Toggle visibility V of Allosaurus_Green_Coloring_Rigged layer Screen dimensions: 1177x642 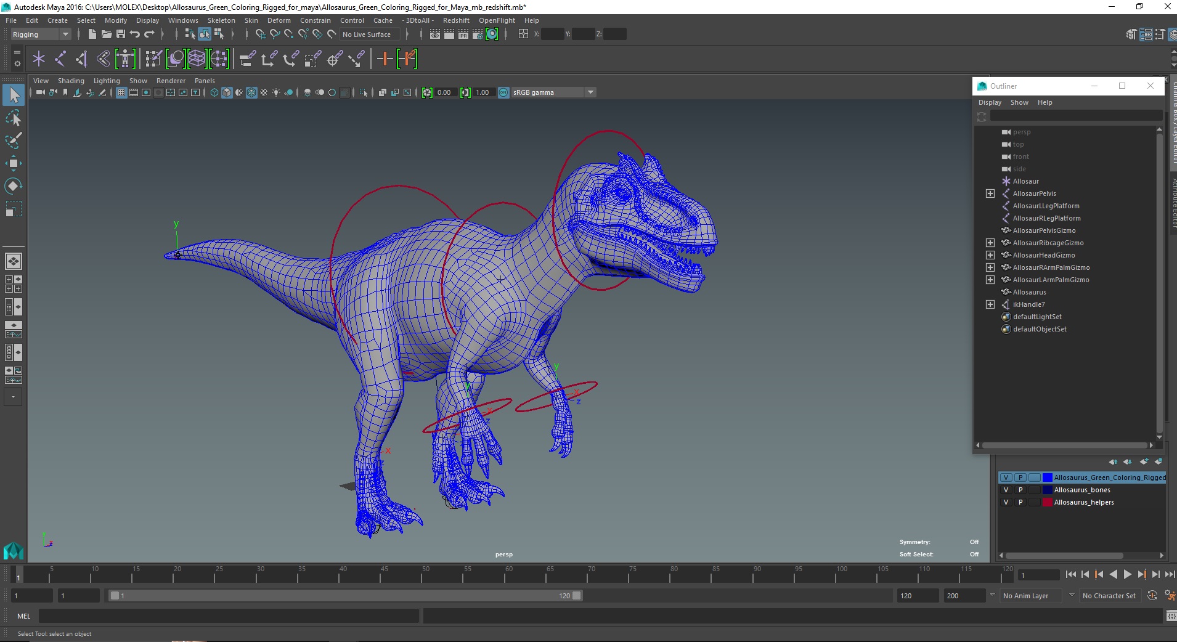(1006, 477)
